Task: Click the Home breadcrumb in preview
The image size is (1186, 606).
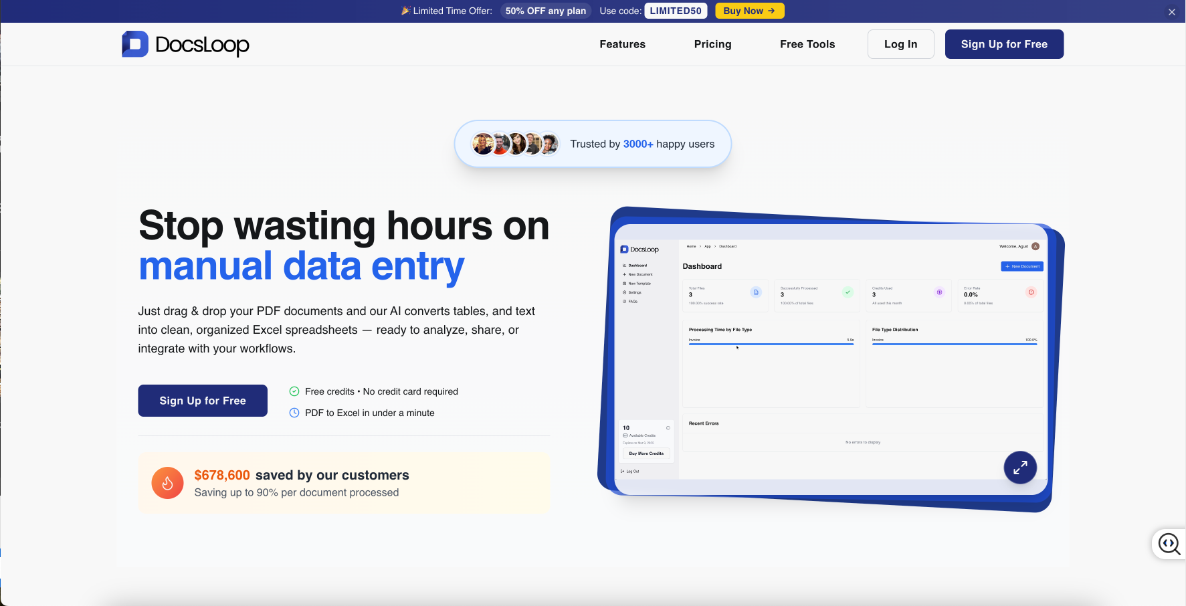Action: point(691,246)
